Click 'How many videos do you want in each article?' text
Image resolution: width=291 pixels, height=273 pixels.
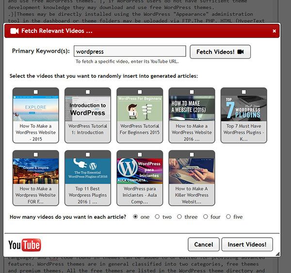tap(68, 217)
